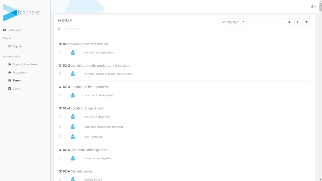Select the exclamation mark button in the toolbar
The height and width of the screenshot is (181, 322).
coord(298,22)
